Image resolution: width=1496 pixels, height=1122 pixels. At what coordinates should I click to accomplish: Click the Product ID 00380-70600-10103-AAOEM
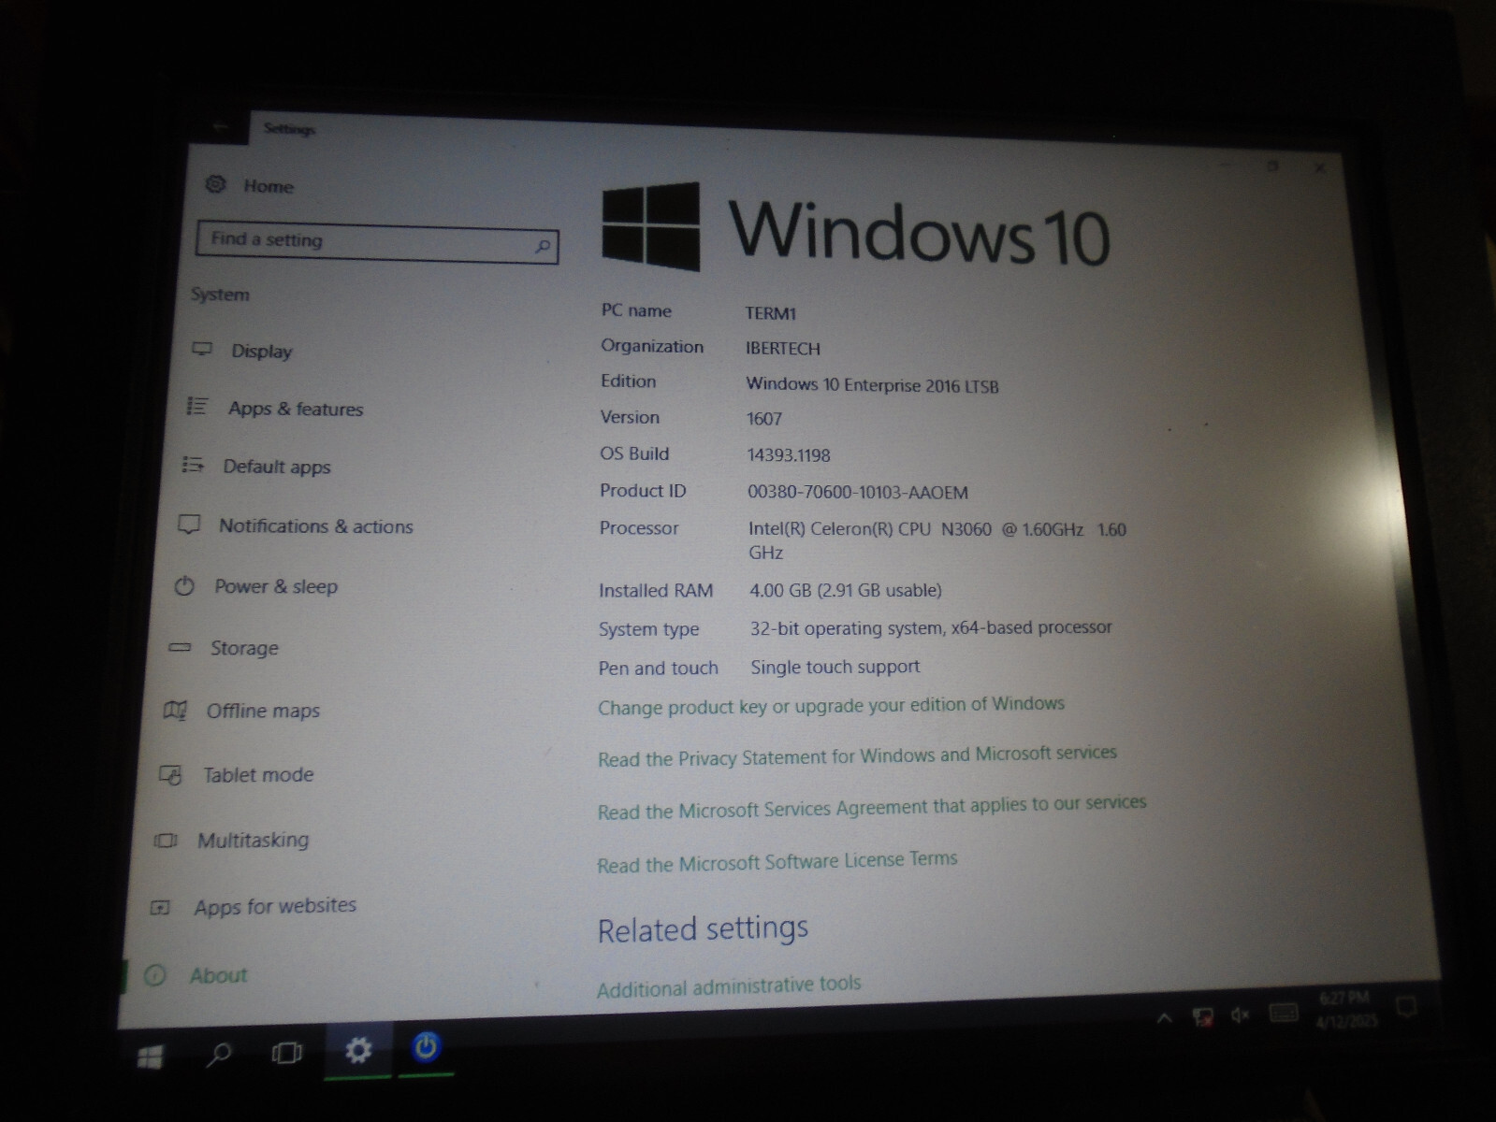(x=858, y=492)
